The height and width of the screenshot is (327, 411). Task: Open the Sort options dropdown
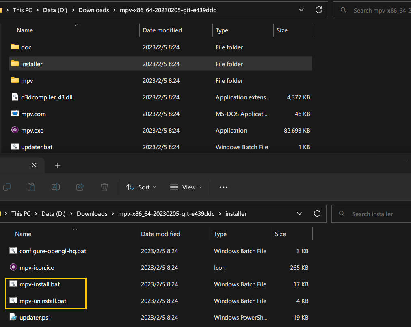click(x=141, y=187)
